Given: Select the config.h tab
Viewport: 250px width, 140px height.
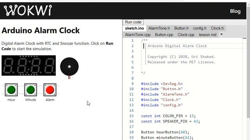Looking at the screenshot, I should [200, 28].
